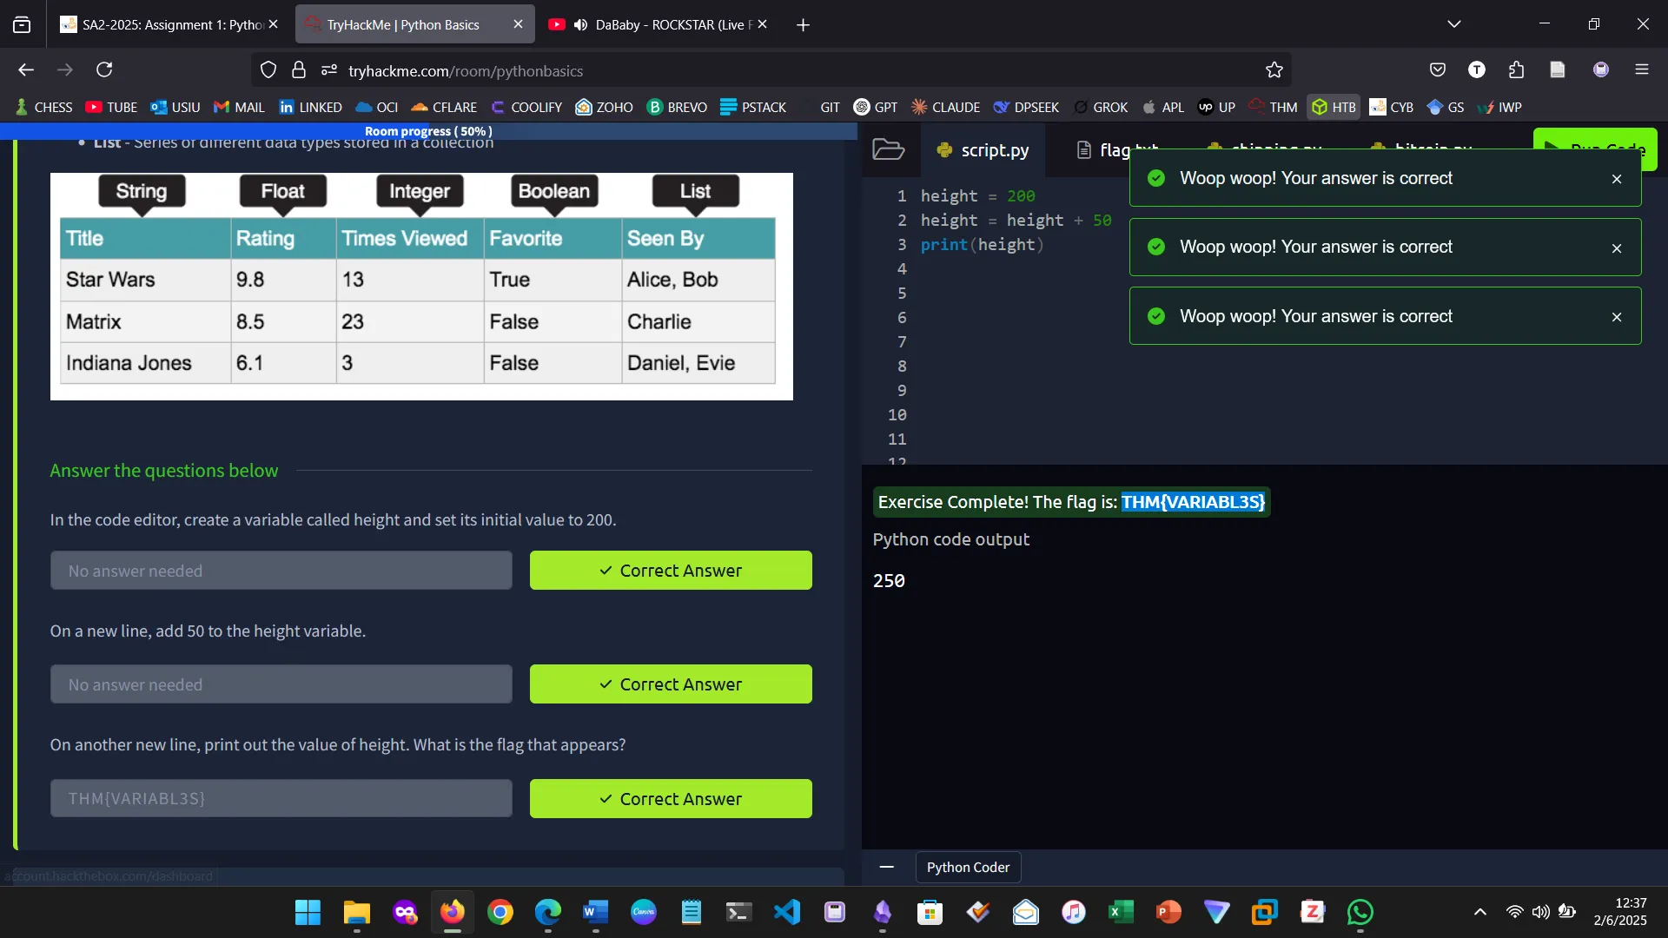1668x938 pixels.
Task: Open the HTB bookmark
Action: pyautogui.click(x=1334, y=107)
